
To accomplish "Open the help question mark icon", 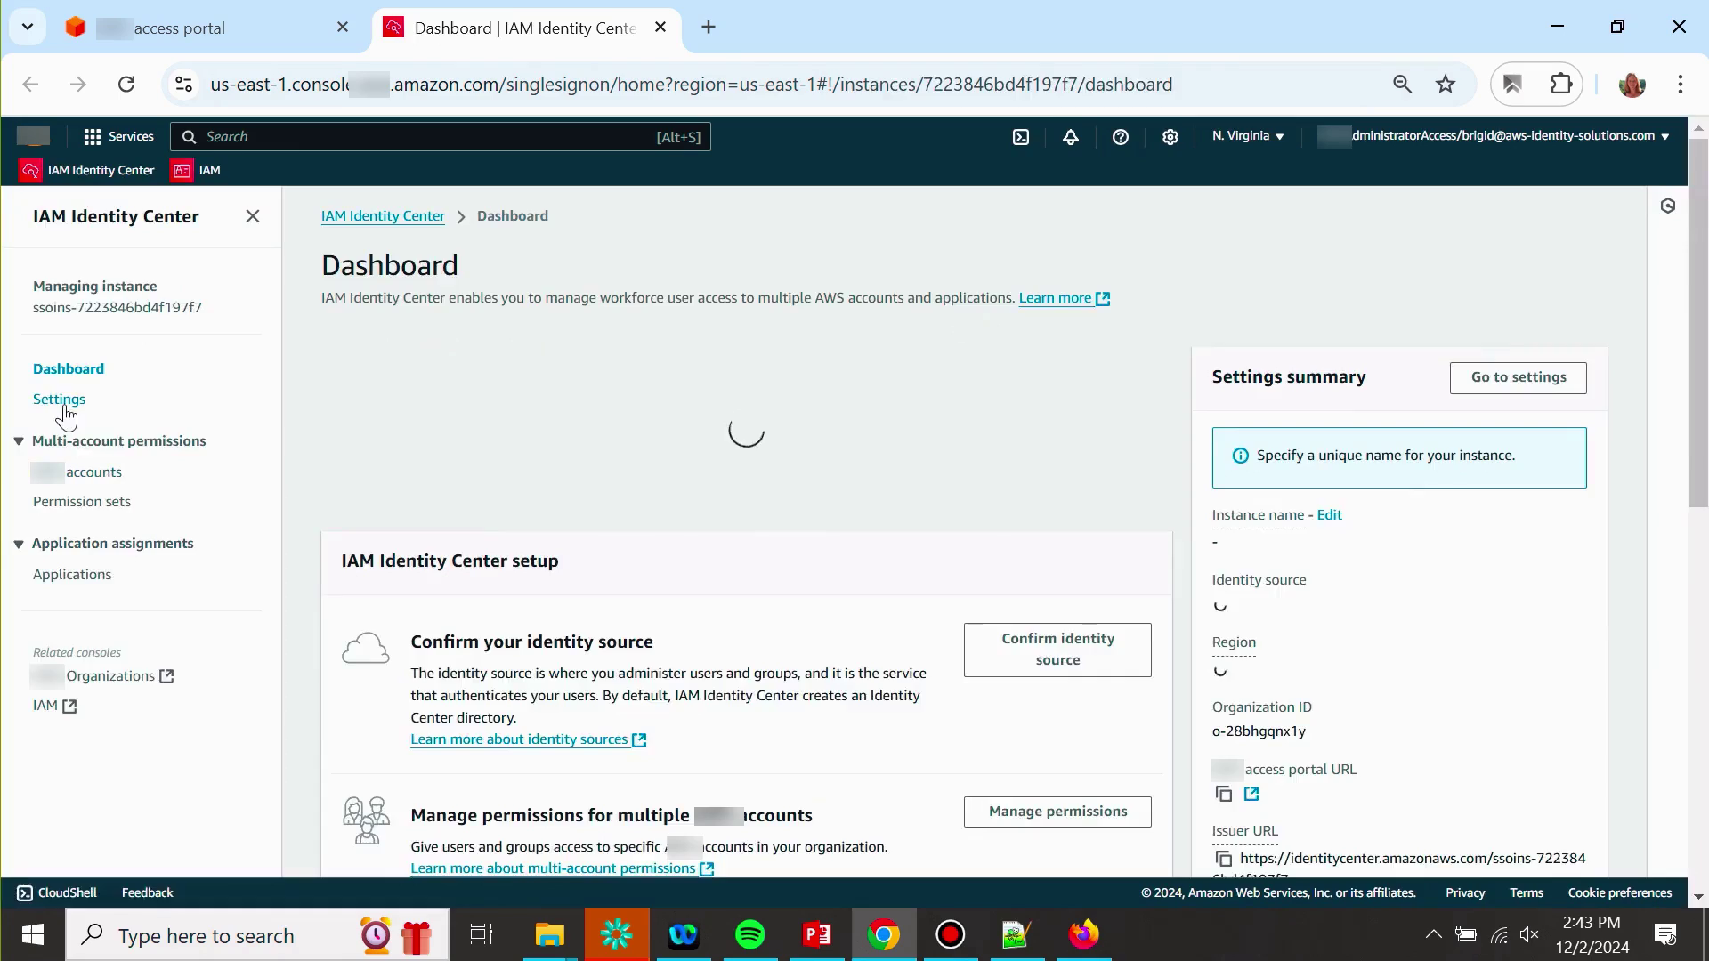I will (x=1121, y=136).
